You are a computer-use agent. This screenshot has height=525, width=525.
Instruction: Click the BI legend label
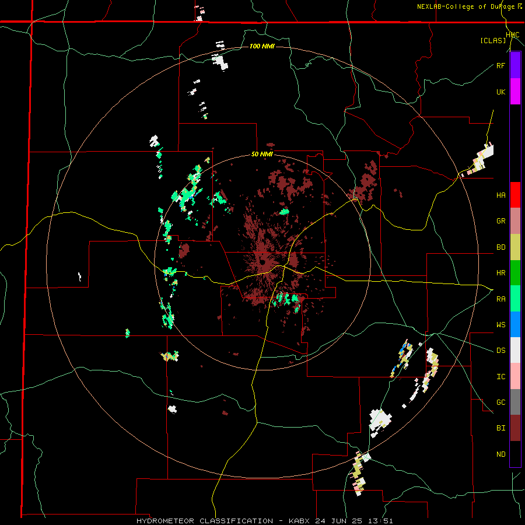(x=501, y=428)
